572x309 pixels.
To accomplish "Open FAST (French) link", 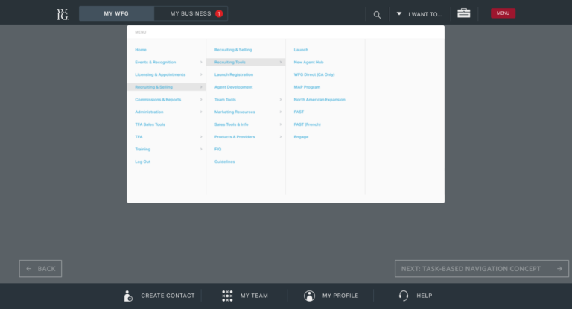I will [x=307, y=124].
